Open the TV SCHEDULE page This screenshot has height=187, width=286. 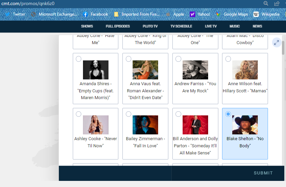(181, 26)
